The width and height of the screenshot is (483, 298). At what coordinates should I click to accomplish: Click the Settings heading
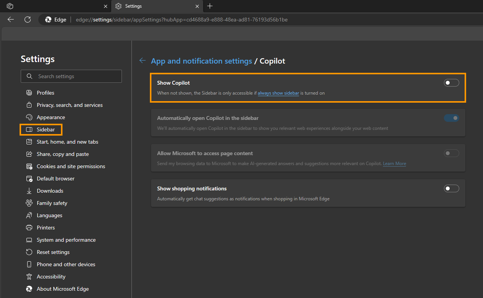point(38,59)
